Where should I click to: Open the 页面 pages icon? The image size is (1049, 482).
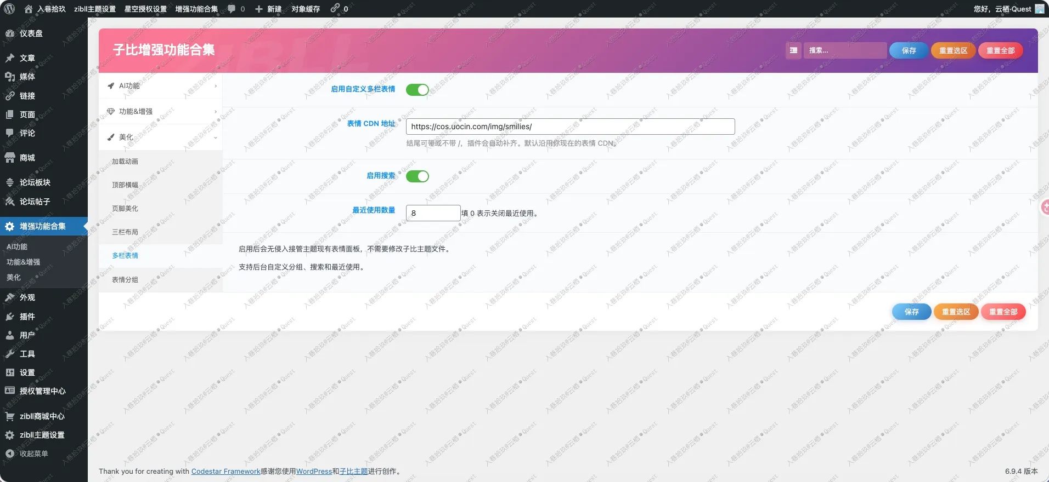(x=10, y=114)
